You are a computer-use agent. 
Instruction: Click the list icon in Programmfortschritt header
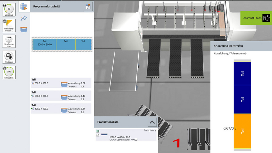click(88, 6)
